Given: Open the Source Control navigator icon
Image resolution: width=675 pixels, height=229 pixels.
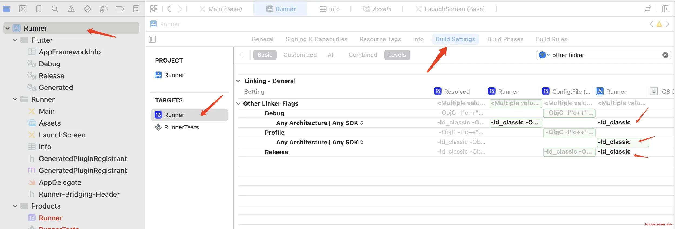Looking at the screenshot, I should coord(23,9).
